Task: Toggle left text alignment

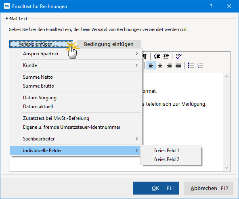Action: (151, 65)
